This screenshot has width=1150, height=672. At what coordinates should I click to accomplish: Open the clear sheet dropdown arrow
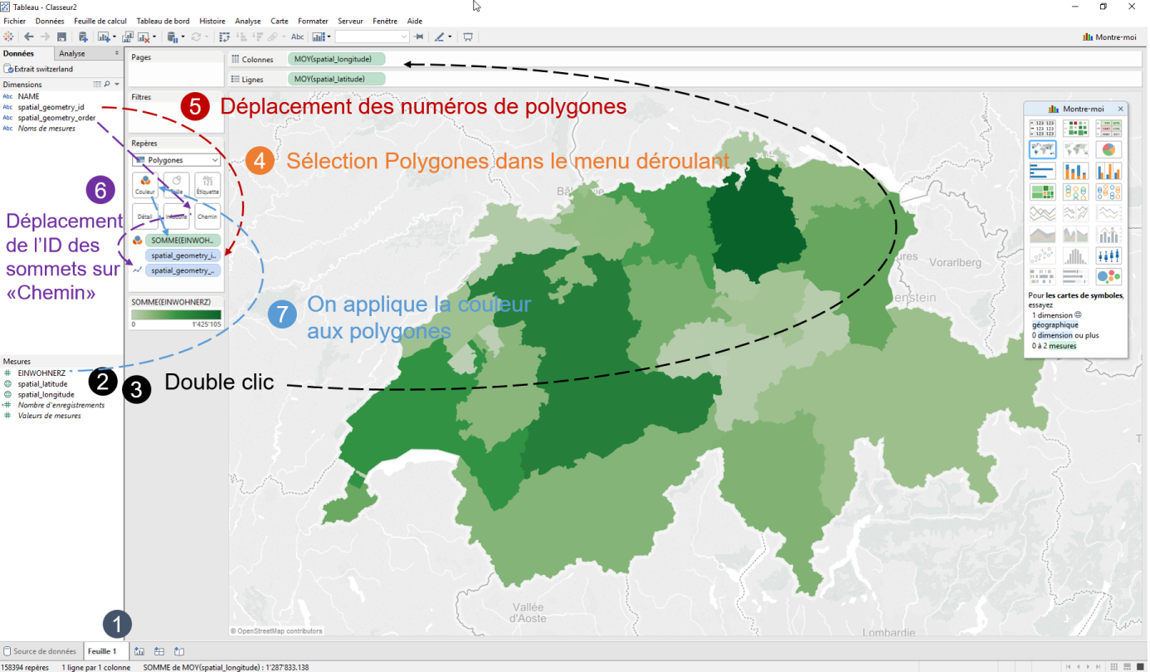[154, 37]
